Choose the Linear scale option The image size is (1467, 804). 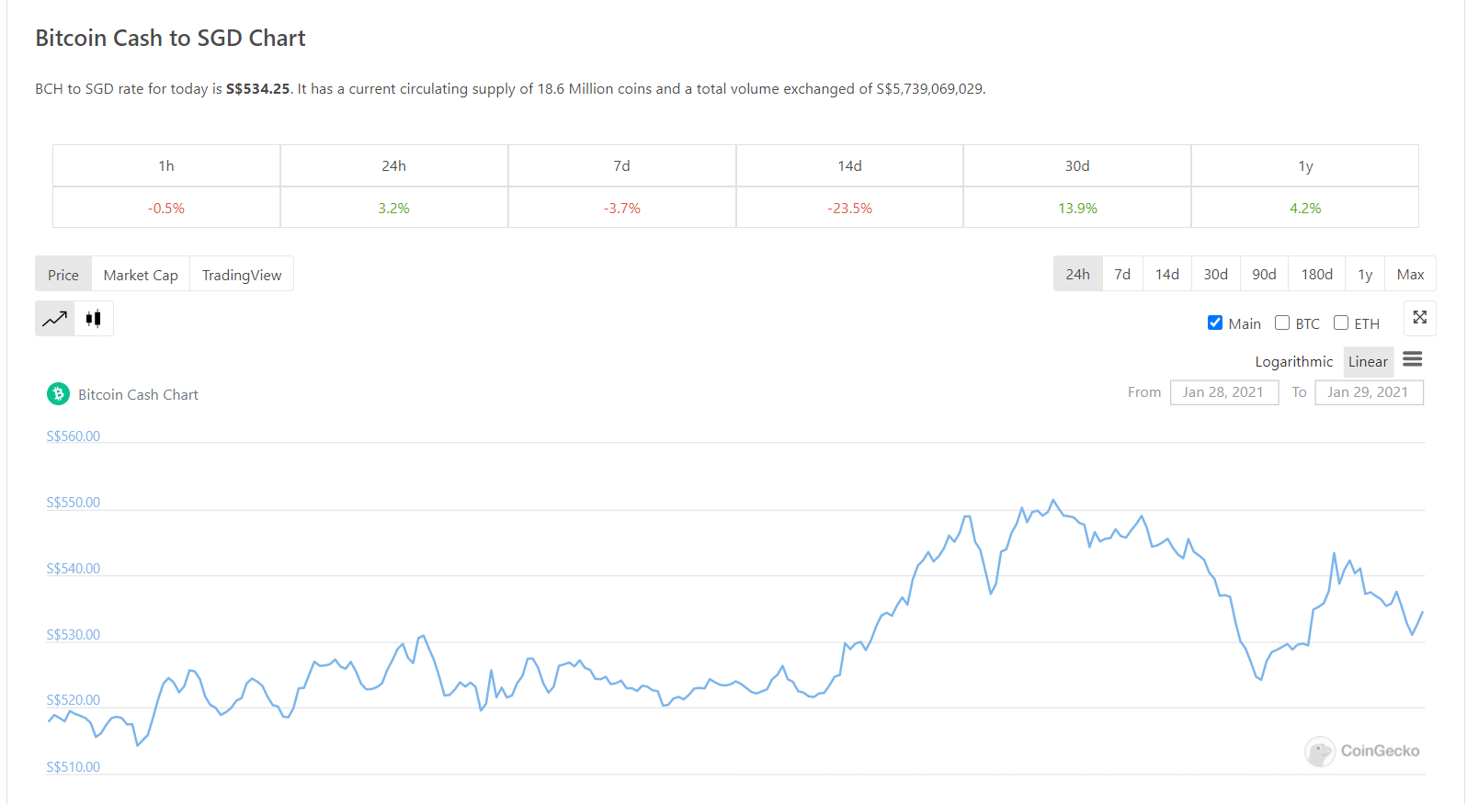coord(1368,362)
